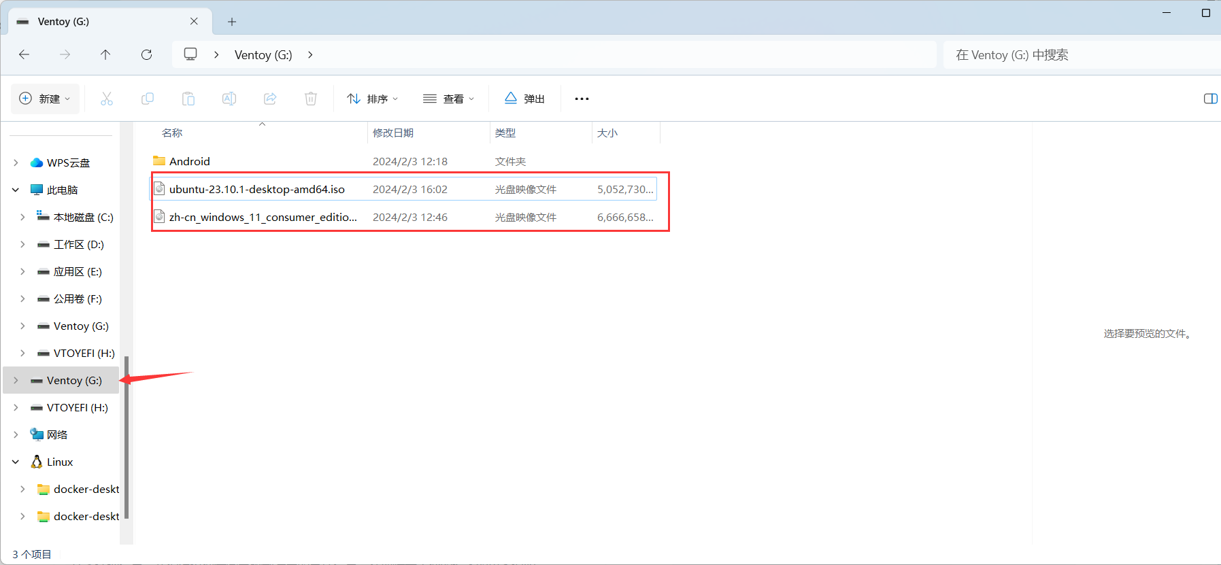Viewport: 1221px width, 565px height.
Task: Click the 文件夹 type cell for Android
Action: point(510,161)
